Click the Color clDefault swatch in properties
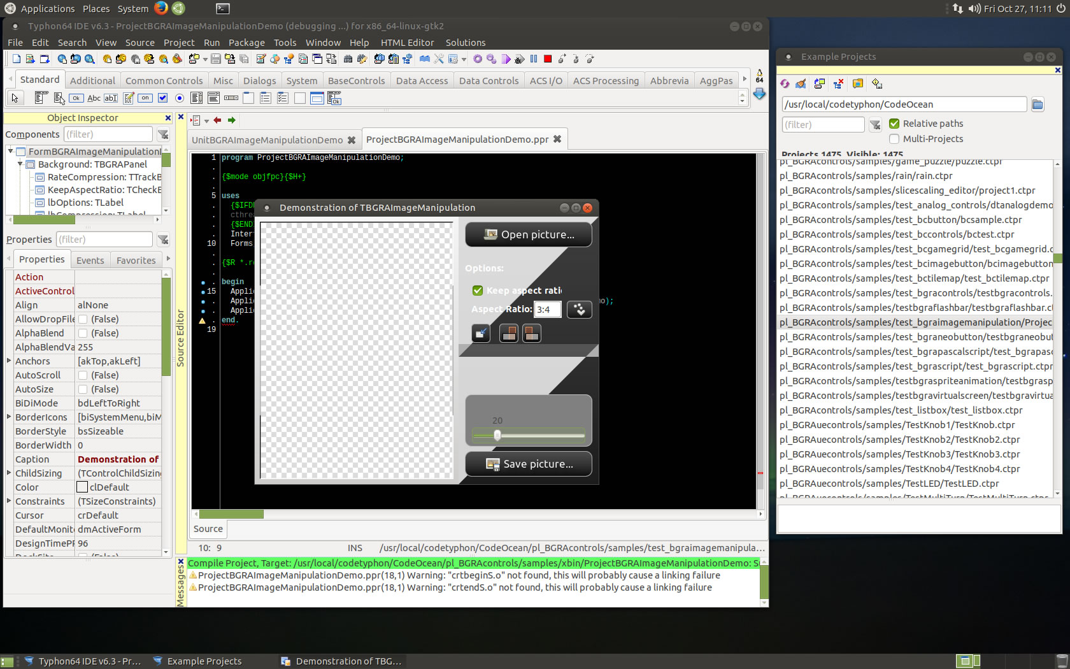1070x669 pixels. [82, 487]
